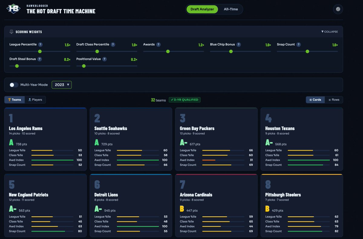Image resolution: width=363 pixels, height=239 pixels.
Task: Click "32 teams" count text
Action: tap(159, 100)
